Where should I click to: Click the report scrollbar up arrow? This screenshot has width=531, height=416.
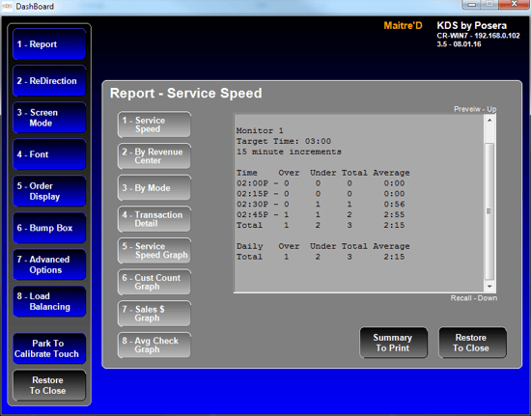click(x=489, y=120)
